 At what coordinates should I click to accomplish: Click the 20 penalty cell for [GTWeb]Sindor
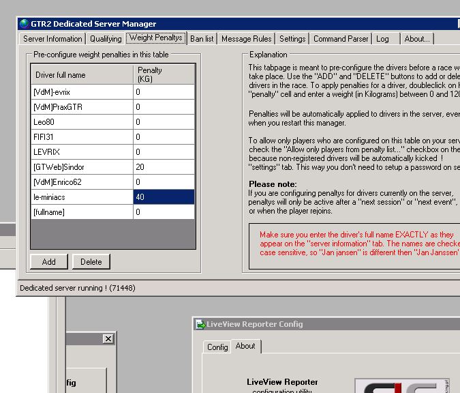pos(164,167)
